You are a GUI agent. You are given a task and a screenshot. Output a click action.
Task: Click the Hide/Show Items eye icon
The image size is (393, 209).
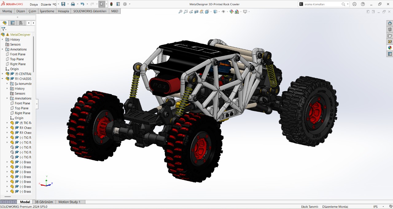[x=223, y=12]
